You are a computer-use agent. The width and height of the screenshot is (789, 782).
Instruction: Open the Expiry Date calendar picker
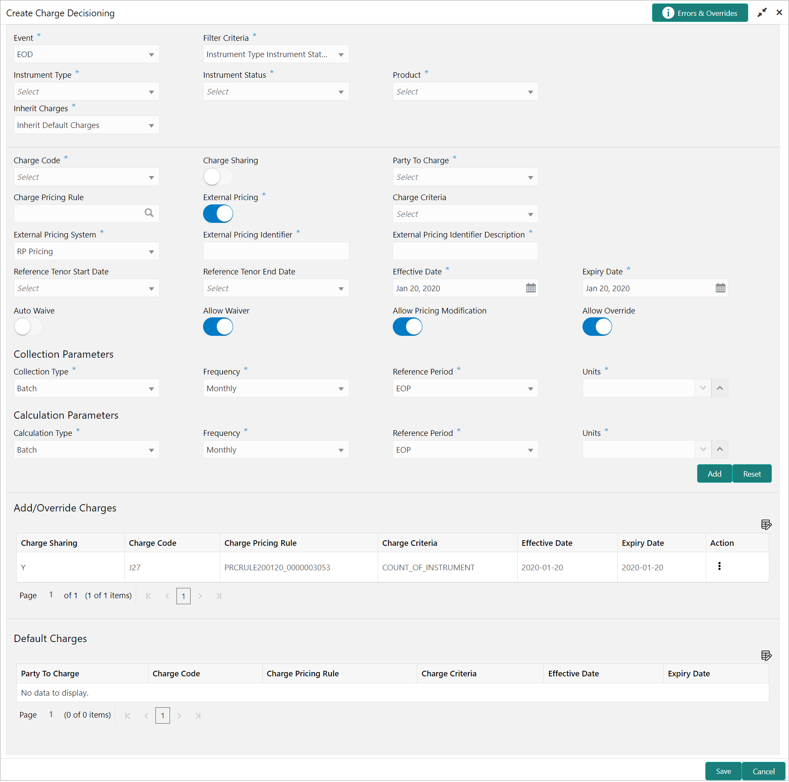pos(720,288)
